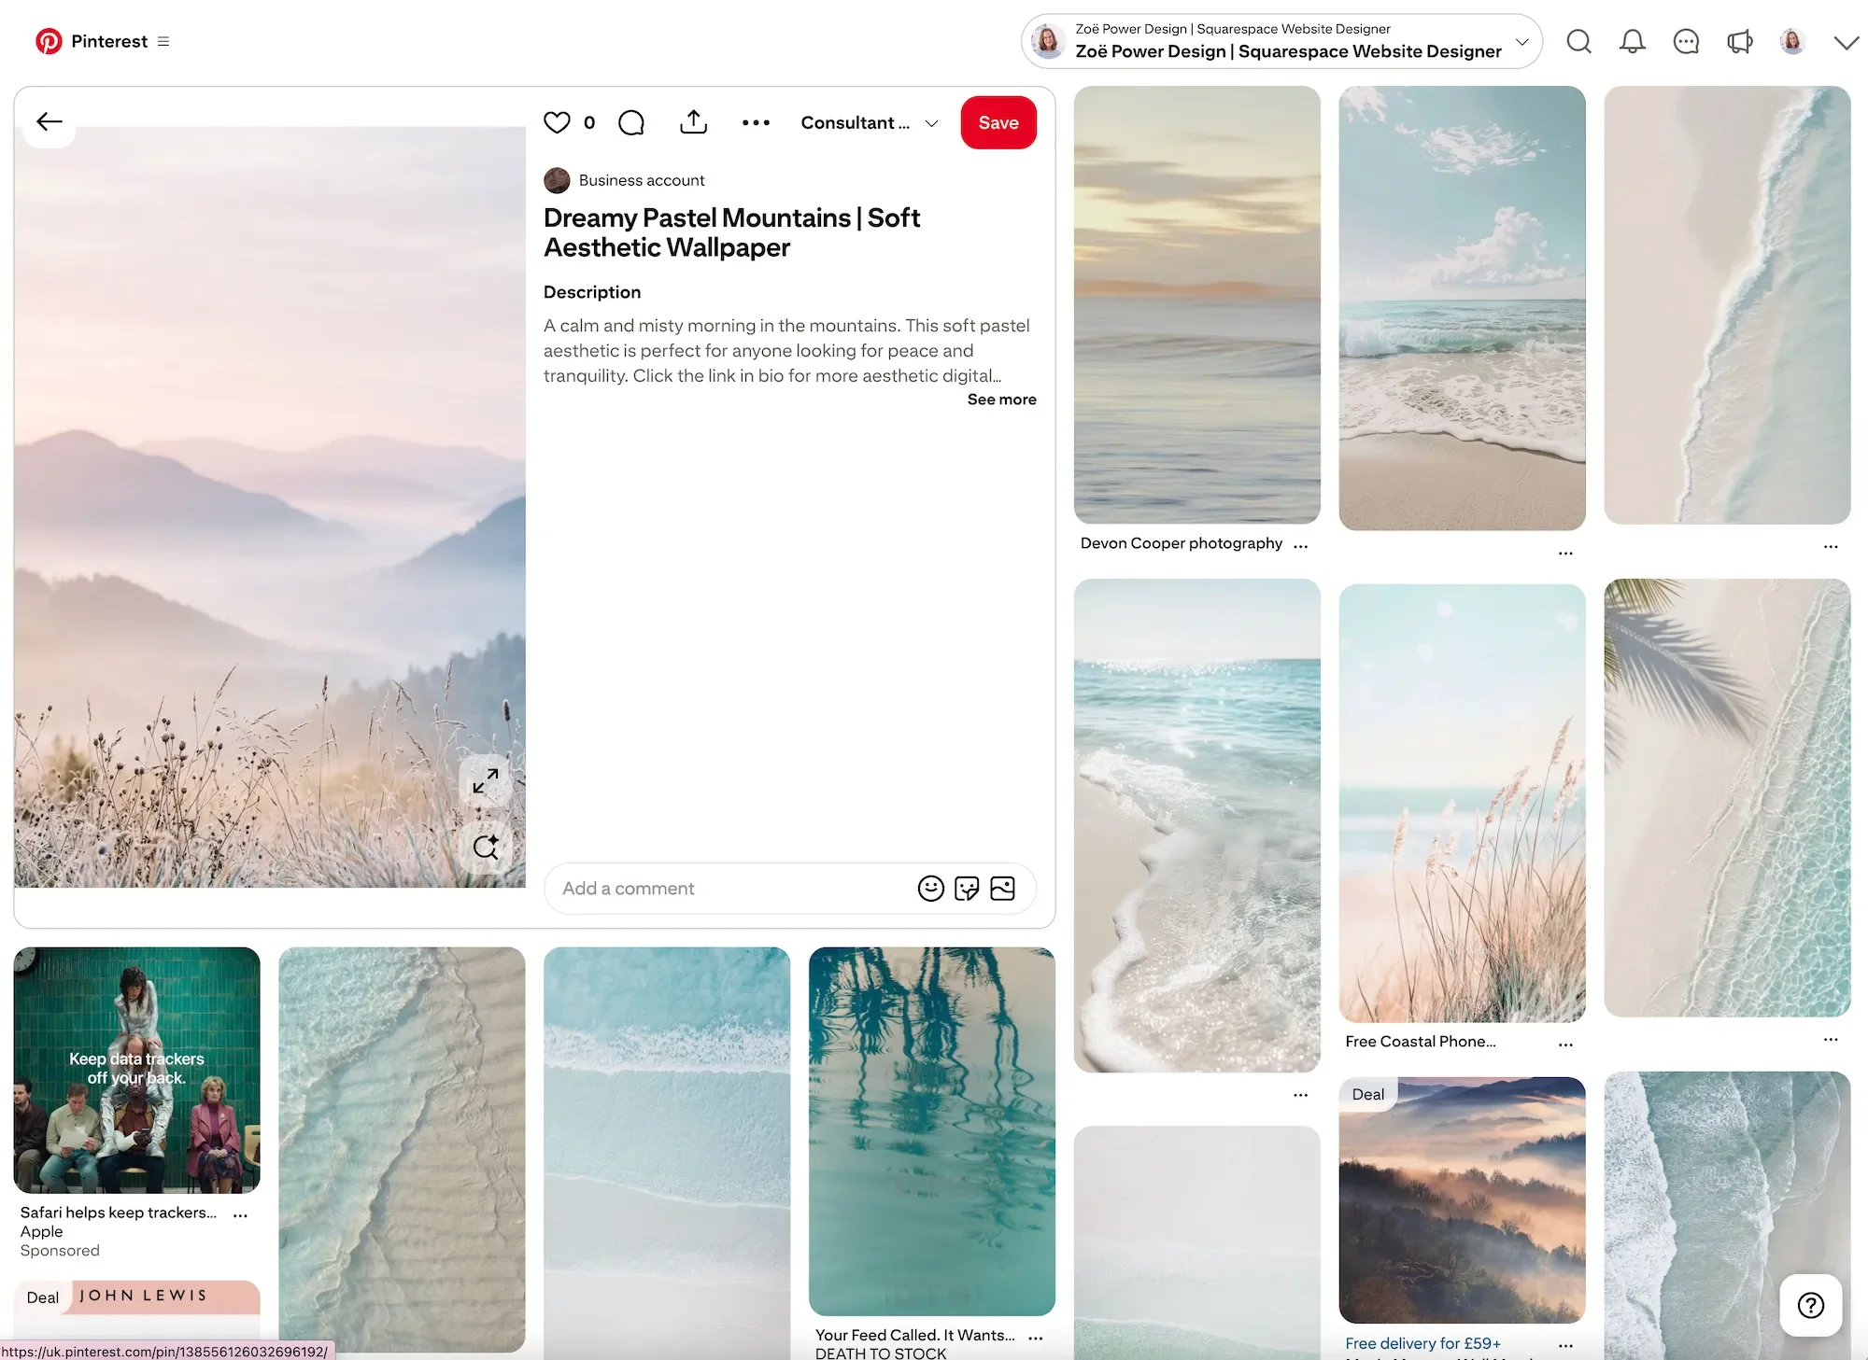
Task: Open options for the Safari trackers ad
Action: tap(240, 1215)
